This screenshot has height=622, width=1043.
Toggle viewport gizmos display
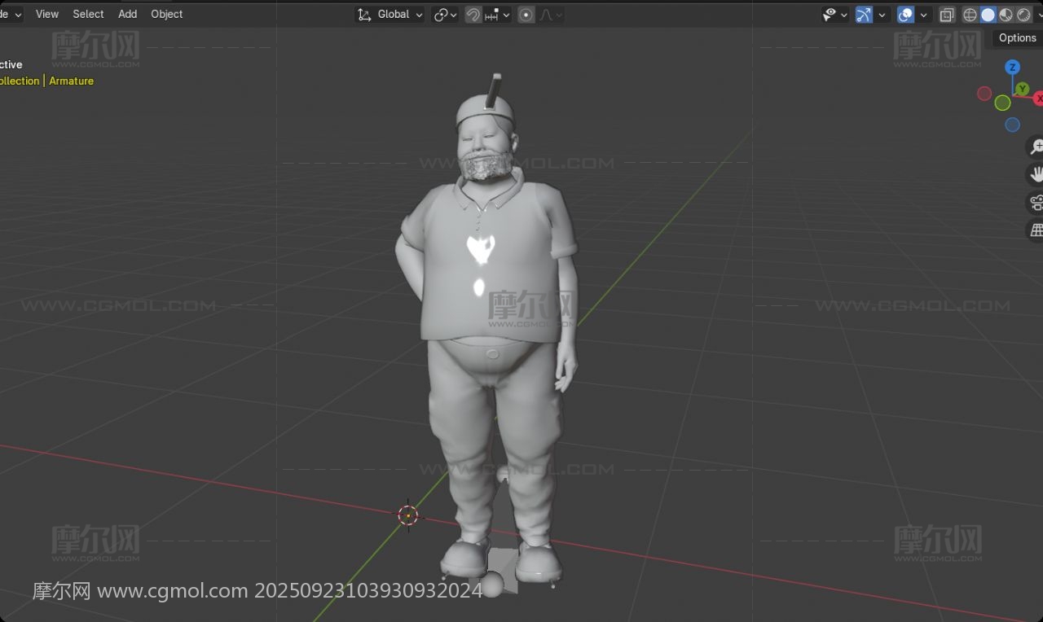[864, 15]
